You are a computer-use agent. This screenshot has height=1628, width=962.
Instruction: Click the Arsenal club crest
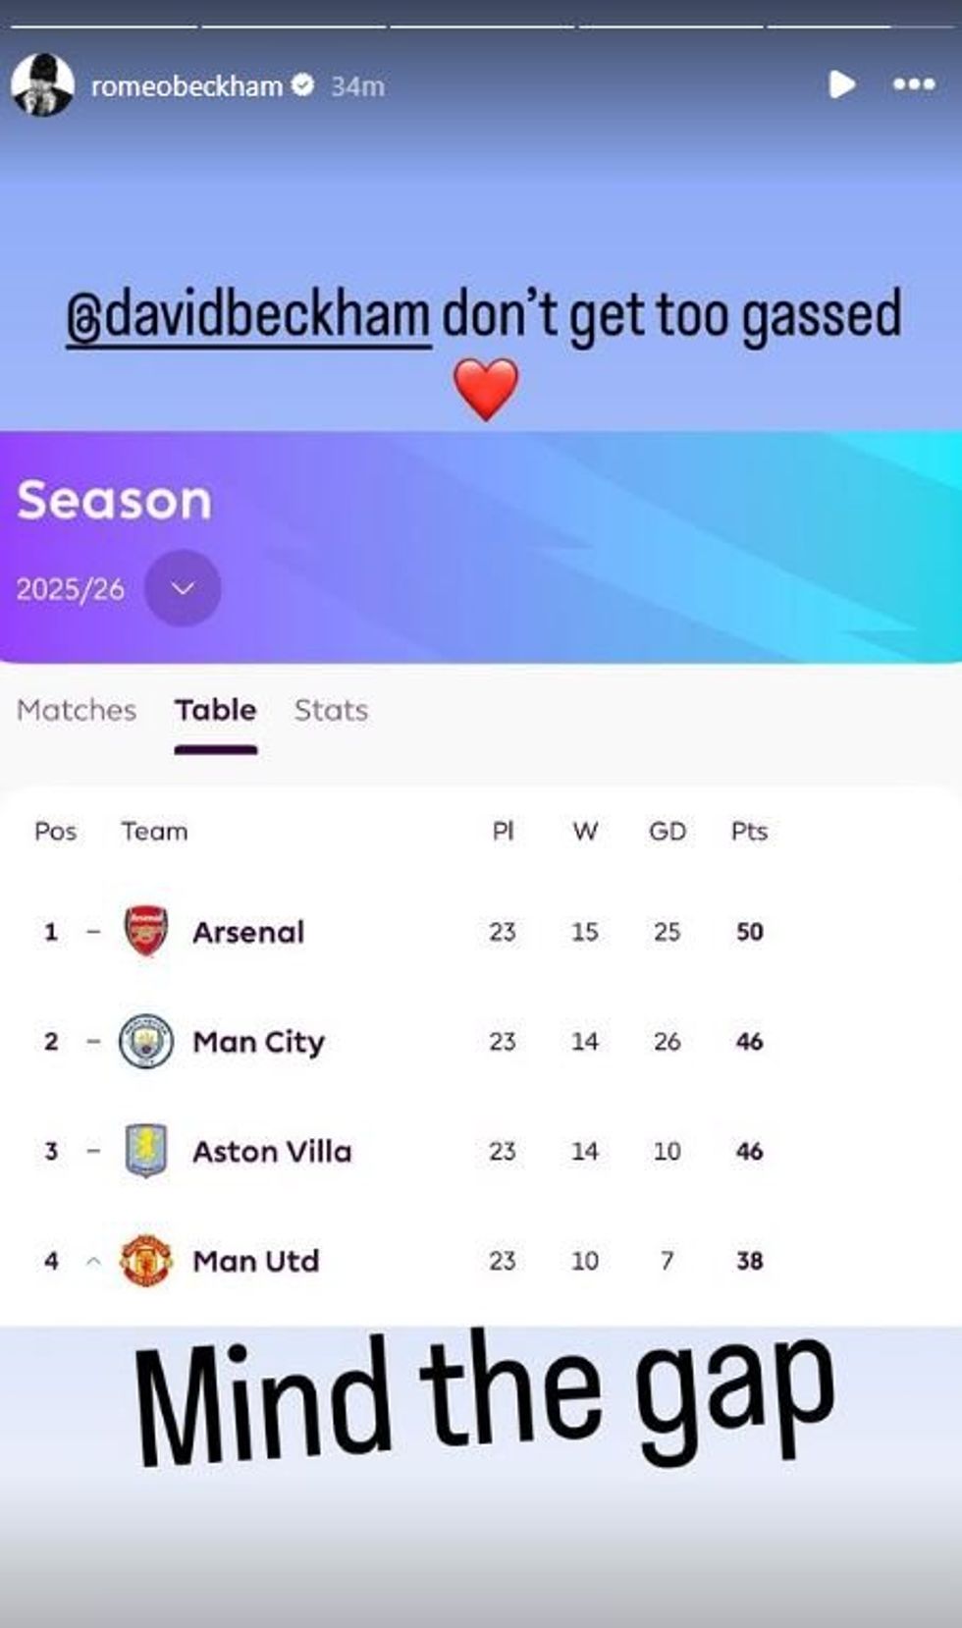pyautogui.click(x=146, y=931)
